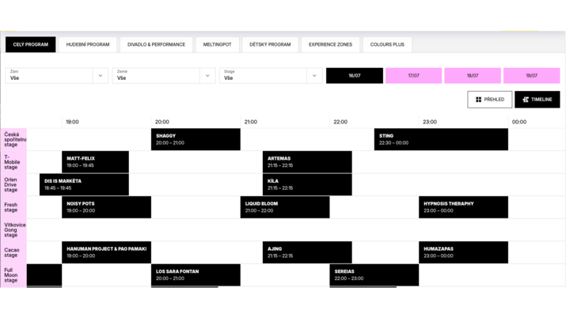The image size is (566, 318).
Task: Open the Sting concert event block
Action: tap(441, 139)
